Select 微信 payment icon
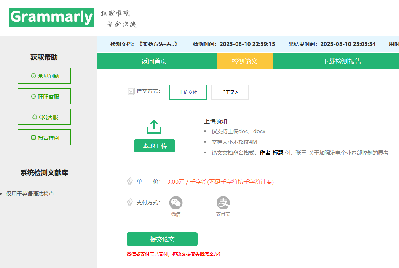Screen dimensions: 399x268 [176, 203]
